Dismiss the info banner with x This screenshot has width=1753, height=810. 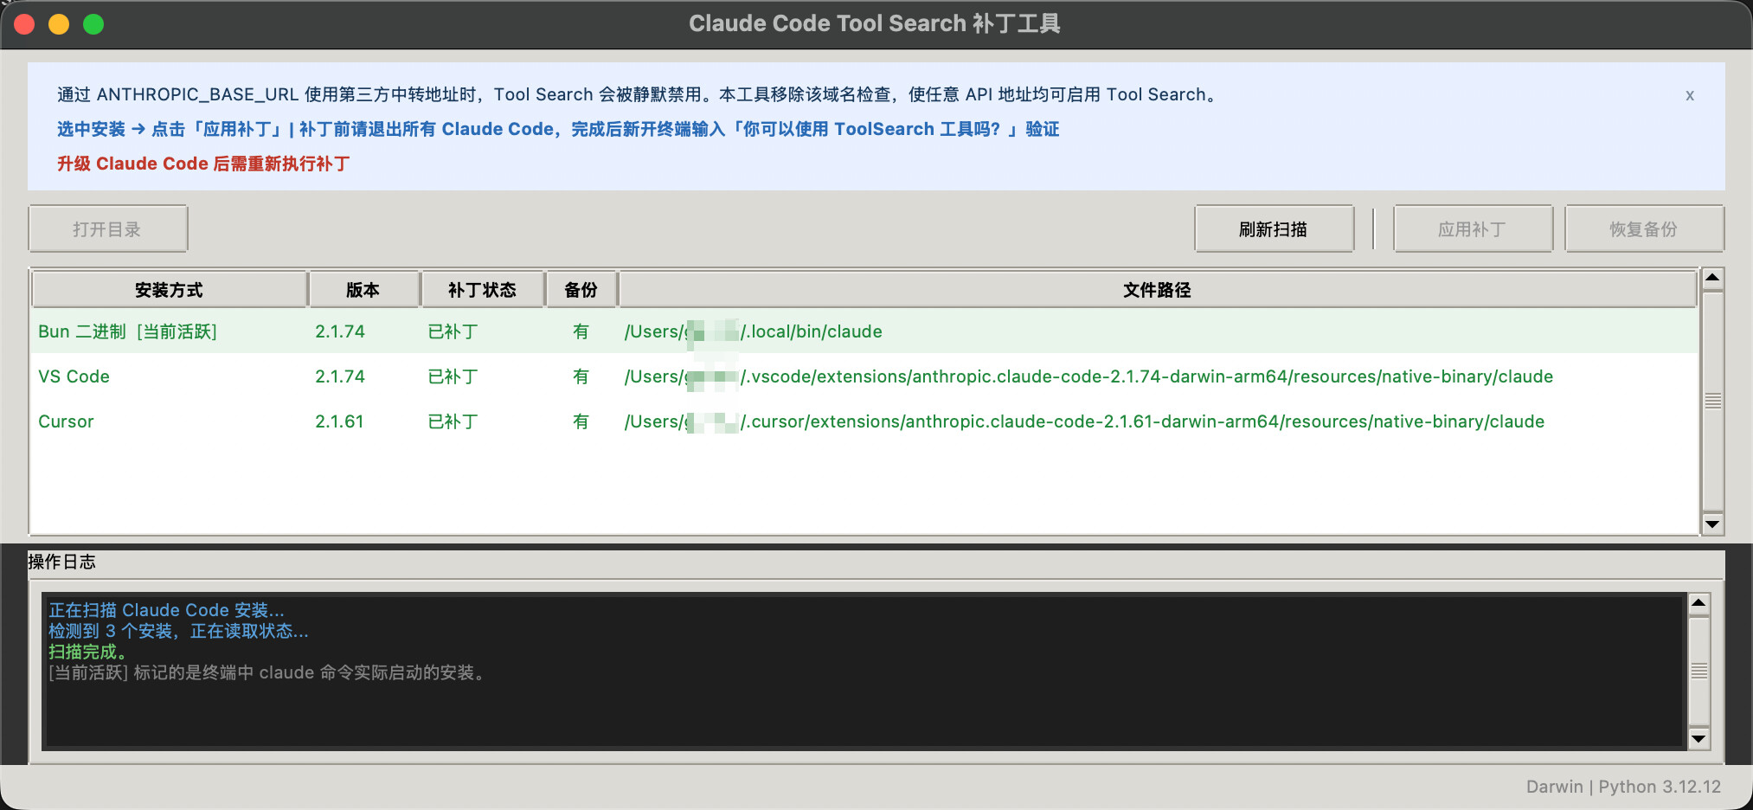pos(1689,95)
